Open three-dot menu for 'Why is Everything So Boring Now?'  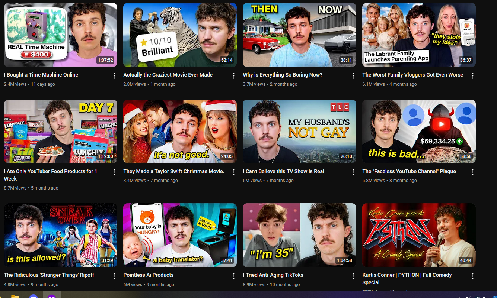click(x=353, y=76)
